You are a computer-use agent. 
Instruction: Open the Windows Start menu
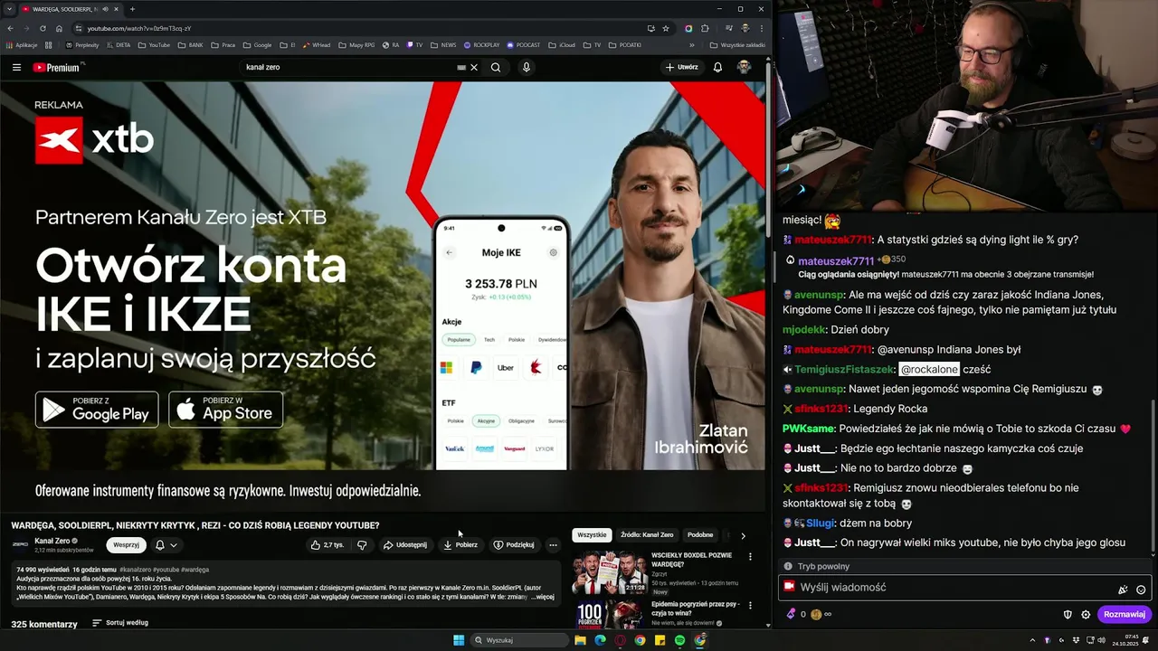(459, 640)
